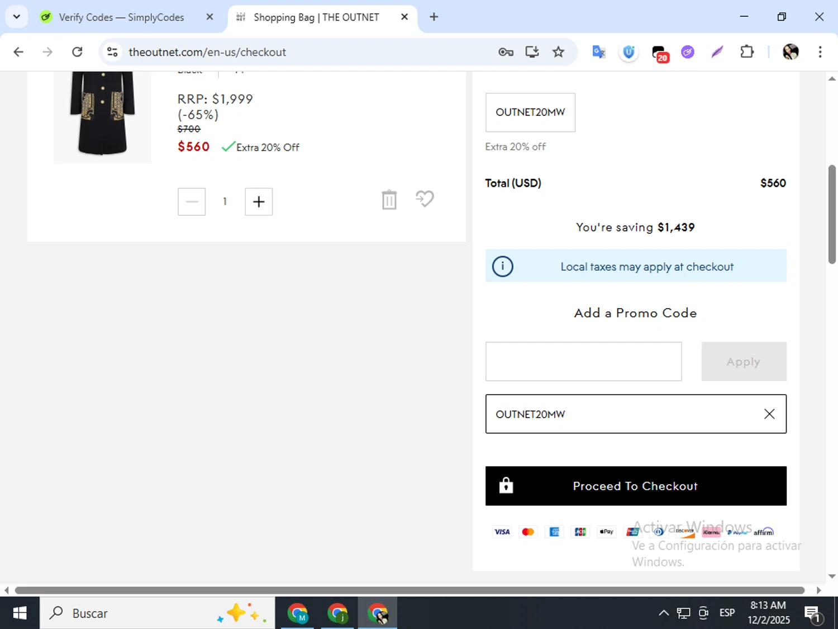Image resolution: width=838 pixels, height=629 pixels.
Task: Open the extension with red 20 badge
Action: (x=660, y=53)
